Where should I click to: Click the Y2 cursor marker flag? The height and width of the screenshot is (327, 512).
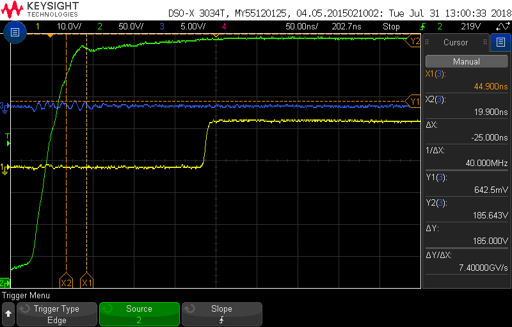pyautogui.click(x=413, y=42)
